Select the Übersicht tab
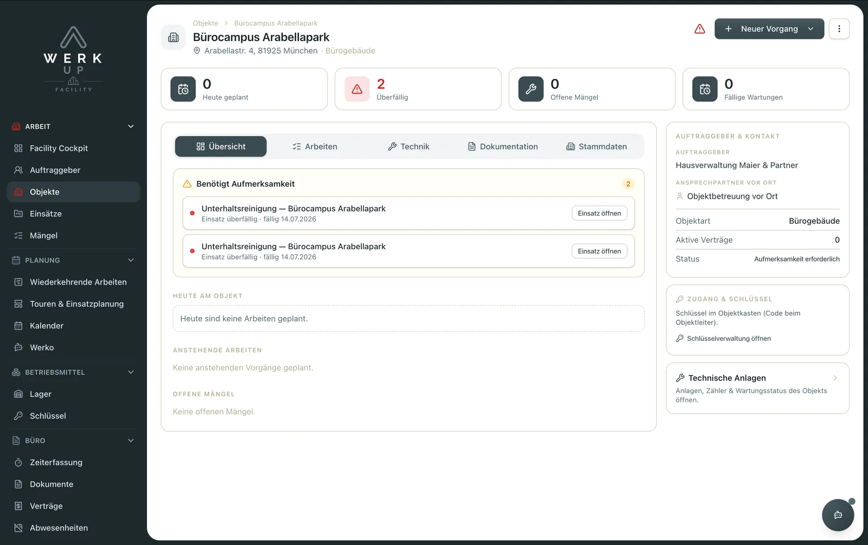Viewport: 868px width, 545px height. click(221, 147)
